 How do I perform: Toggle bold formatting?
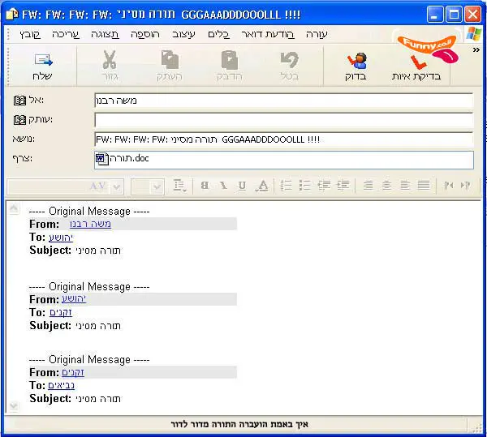(x=205, y=186)
